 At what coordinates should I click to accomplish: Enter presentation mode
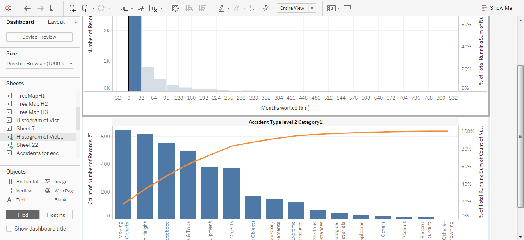coord(348,8)
